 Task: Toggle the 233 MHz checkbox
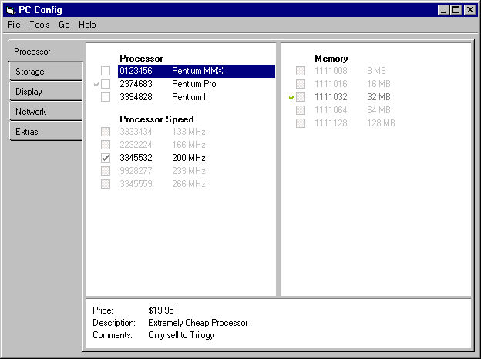(106, 171)
